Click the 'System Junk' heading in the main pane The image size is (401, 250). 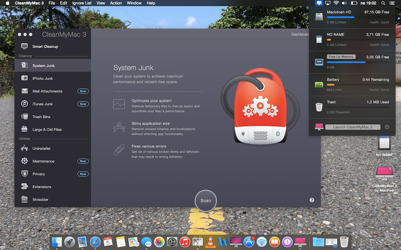133,68
